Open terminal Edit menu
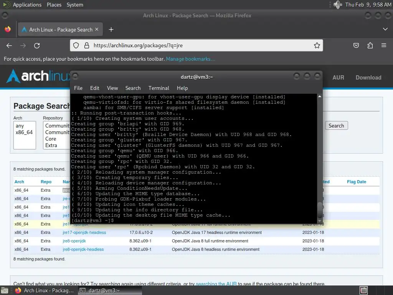Screen dimensions: 393x295 pos(94,88)
